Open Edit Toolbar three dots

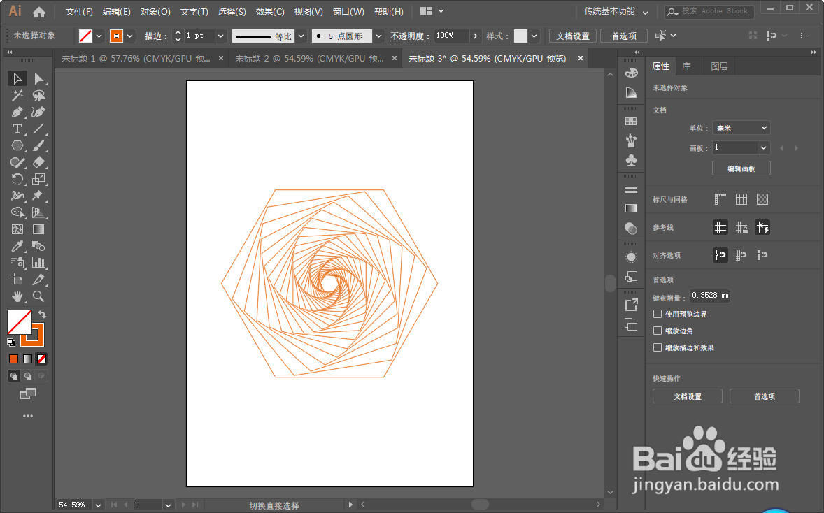(28, 416)
